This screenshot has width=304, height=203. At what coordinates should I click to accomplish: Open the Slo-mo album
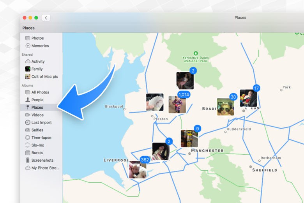click(x=38, y=145)
